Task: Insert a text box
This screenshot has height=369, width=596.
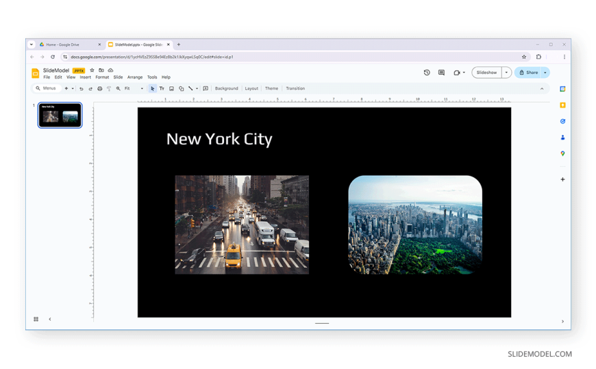Action: click(x=162, y=88)
